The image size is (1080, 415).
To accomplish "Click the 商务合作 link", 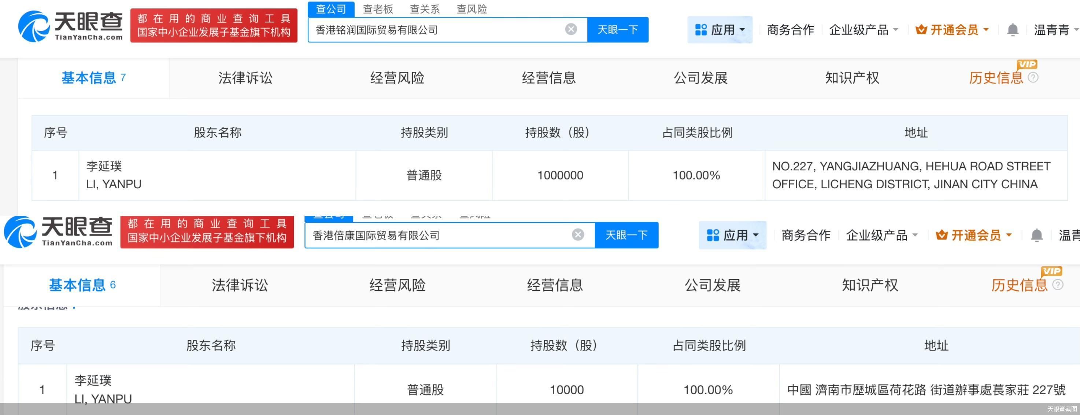I will [x=790, y=29].
